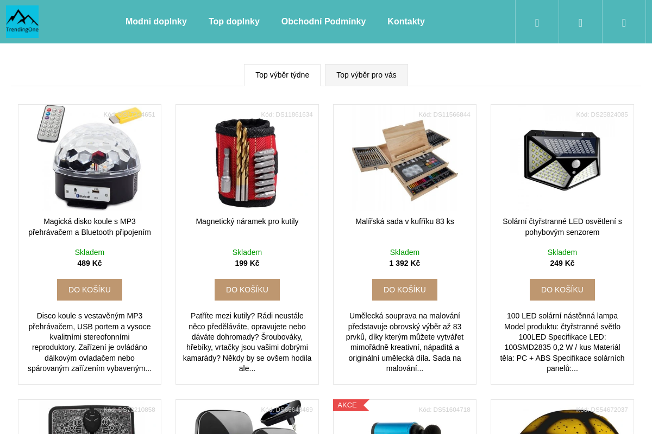Screen dimensions: 652x434
Task: Add Magnetický náramek to košík
Action: [247, 290]
